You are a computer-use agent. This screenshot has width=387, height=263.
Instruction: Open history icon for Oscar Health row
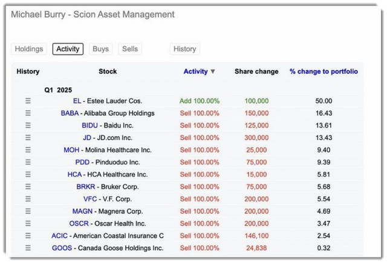pyautogui.click(x=28, y=224)
